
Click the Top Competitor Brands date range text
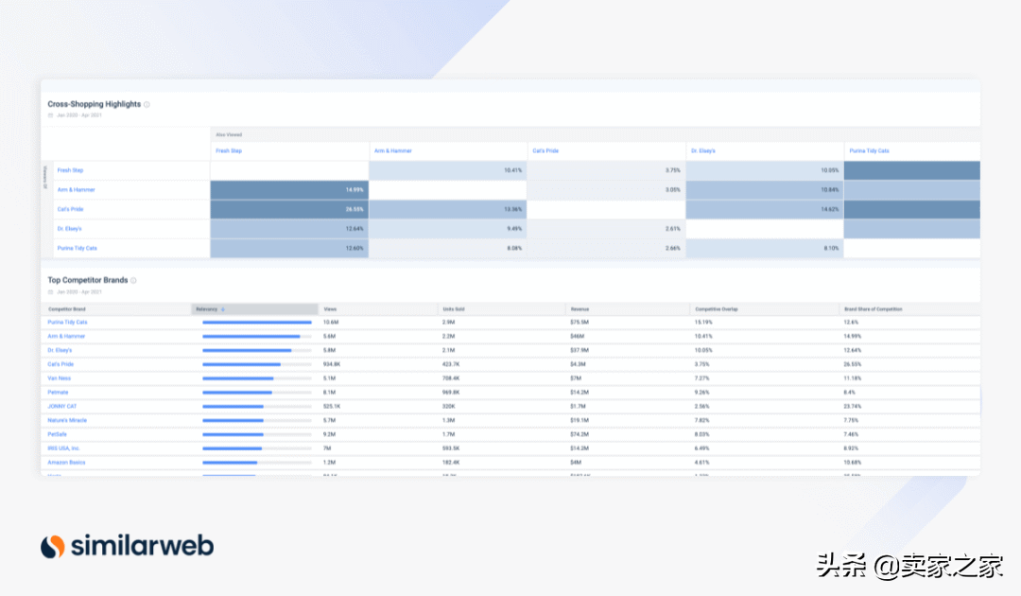click(78, 291)
